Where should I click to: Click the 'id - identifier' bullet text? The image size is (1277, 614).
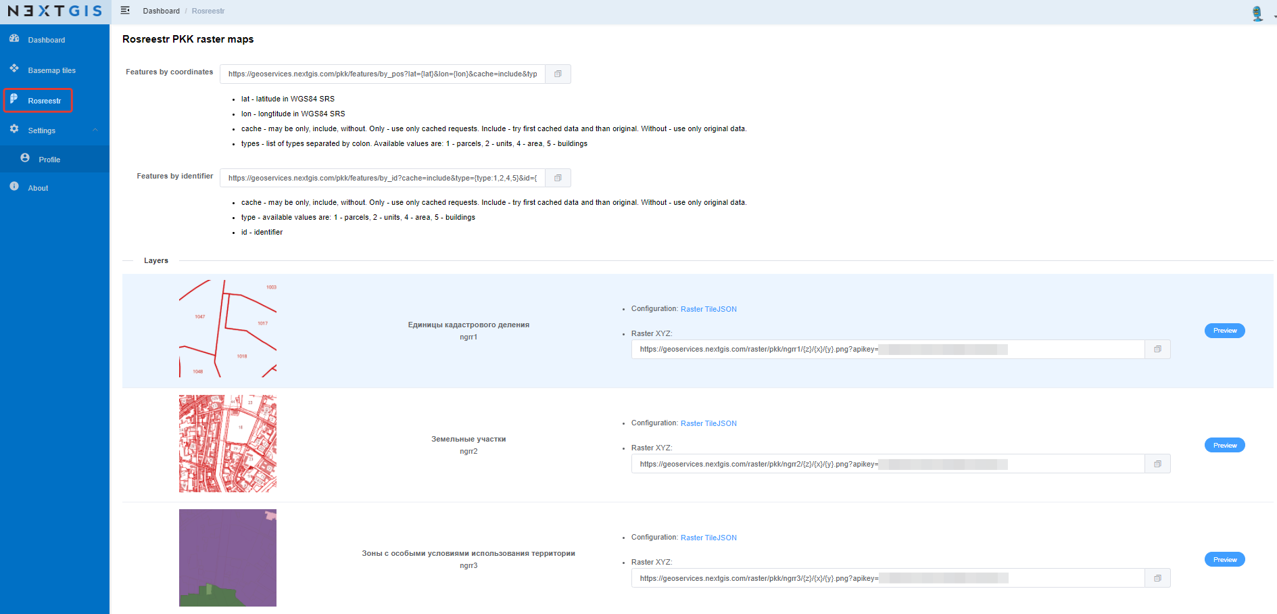point(262,232)
